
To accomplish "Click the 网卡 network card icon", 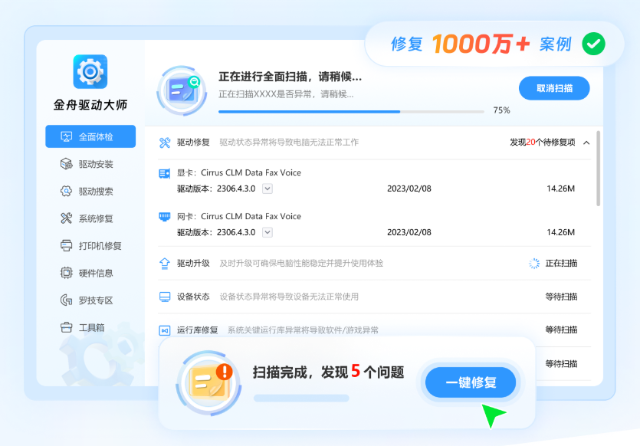I will point(165,217).
